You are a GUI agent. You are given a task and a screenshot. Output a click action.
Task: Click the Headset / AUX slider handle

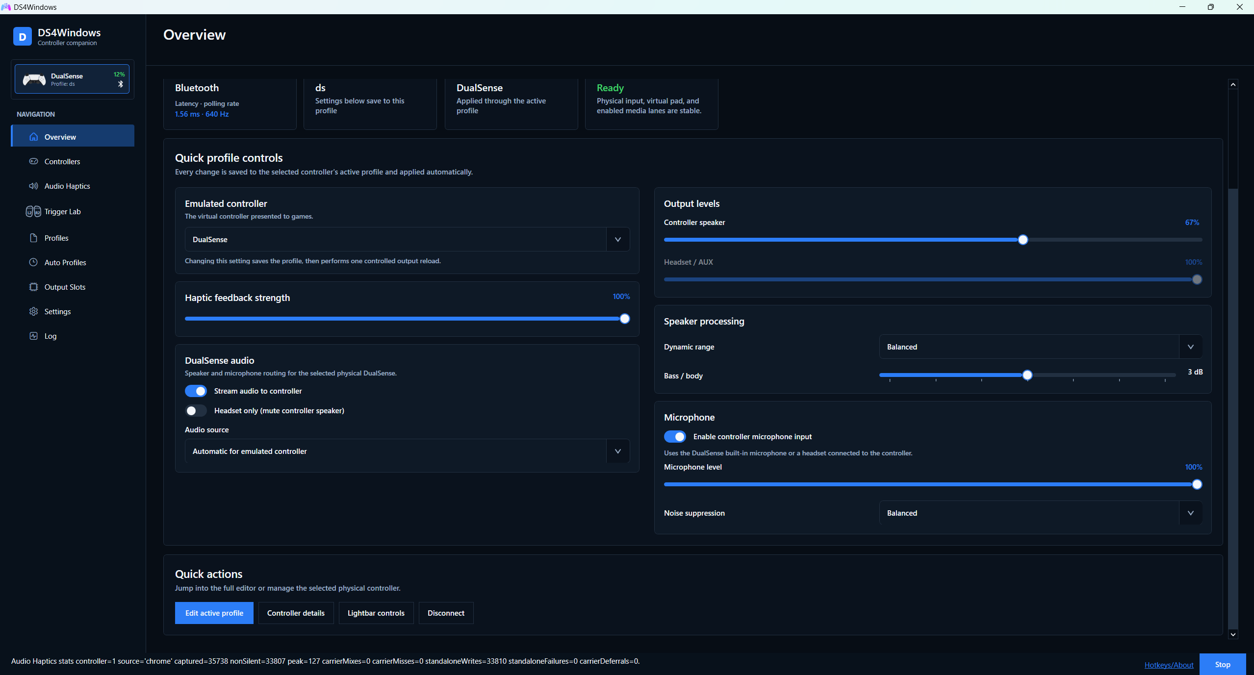(x=1197, y=279)
